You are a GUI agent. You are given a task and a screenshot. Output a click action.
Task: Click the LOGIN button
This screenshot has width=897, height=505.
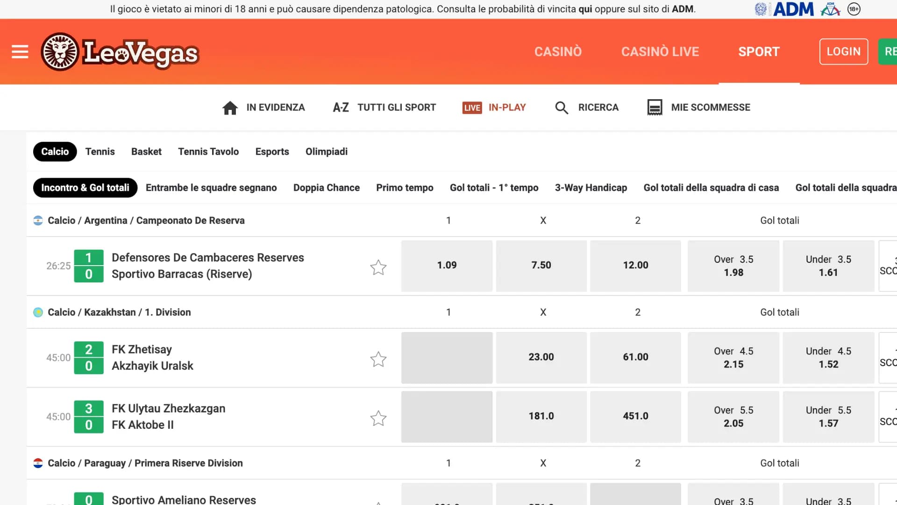[843, 51]
